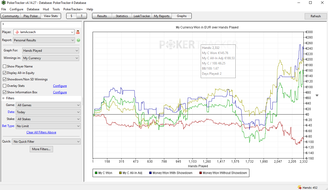The image size is (328, 190).
Task: Uncheck Show Information Box
Action: 5,92
